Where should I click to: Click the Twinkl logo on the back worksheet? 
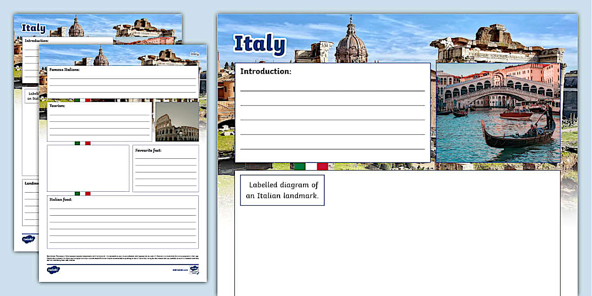[x=29, y=239]
